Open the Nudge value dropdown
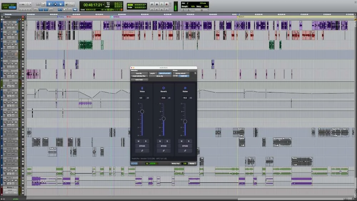Viewport: 357px width, 201px height. pos(146,7)
